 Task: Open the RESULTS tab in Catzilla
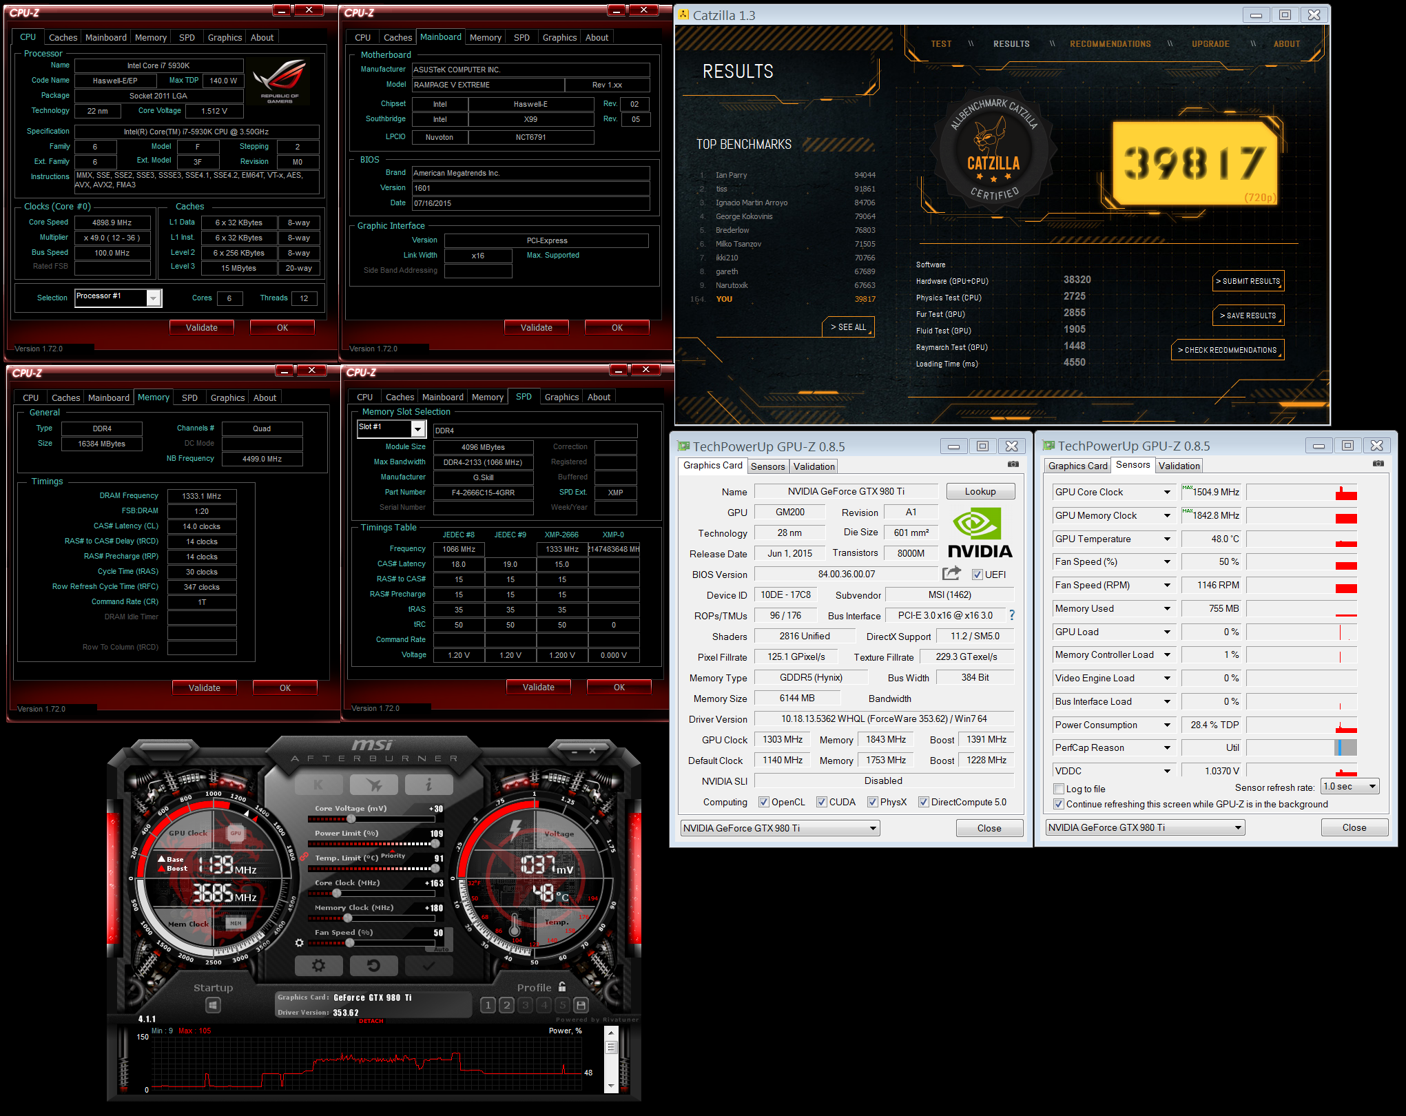(1011, 43)
